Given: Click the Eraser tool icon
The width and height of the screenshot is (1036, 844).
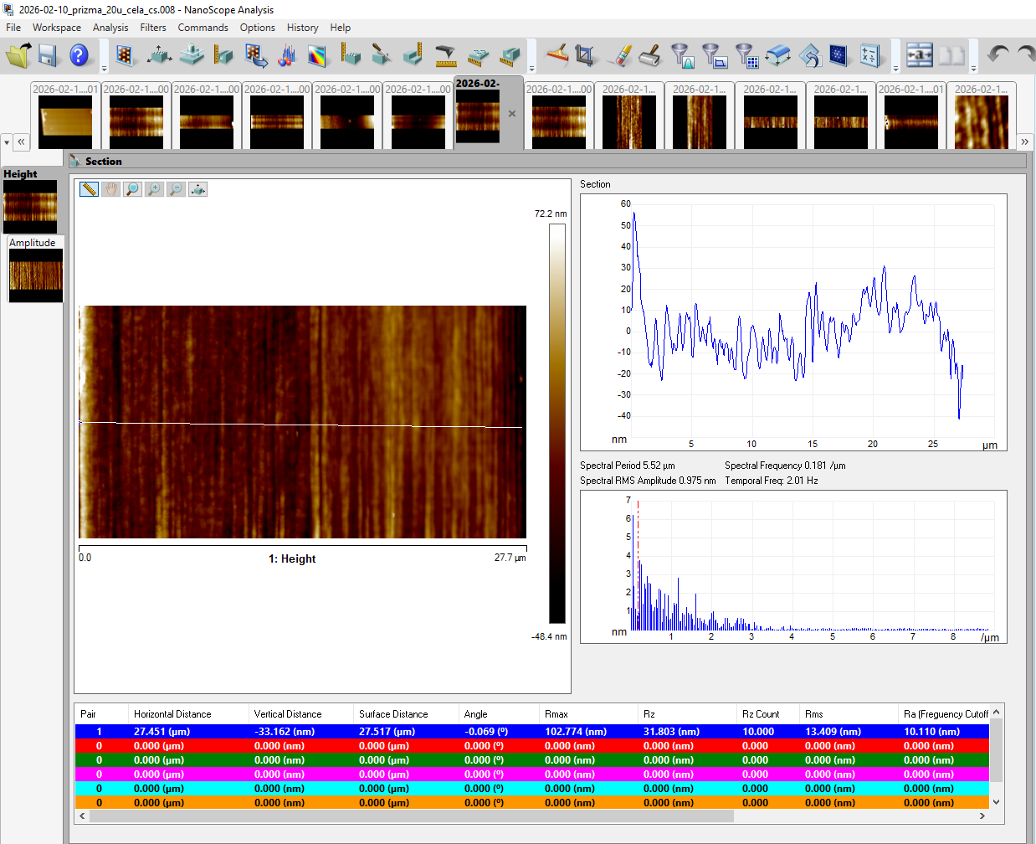Looking at the screenshot, I should [x=622, y=56].
